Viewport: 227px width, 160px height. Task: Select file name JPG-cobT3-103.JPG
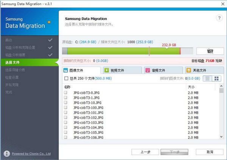(x=88, y=122)
